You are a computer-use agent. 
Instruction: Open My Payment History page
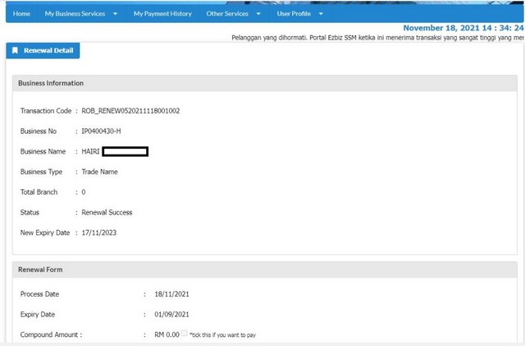[162, 14]
